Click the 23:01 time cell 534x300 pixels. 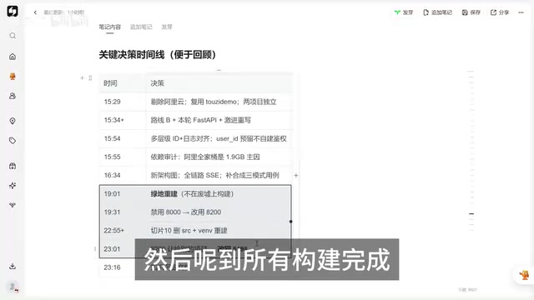pyautogui.click(x=123, y=249)
